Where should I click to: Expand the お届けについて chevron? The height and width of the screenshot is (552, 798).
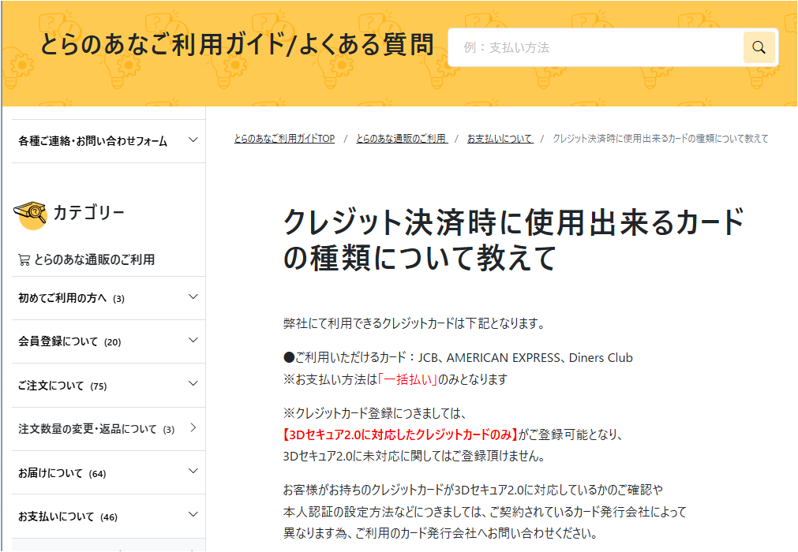point(193,472)
